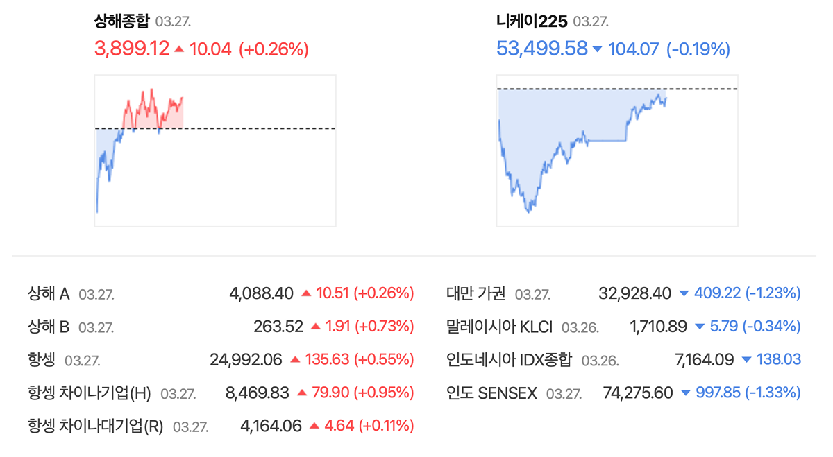
Task: Click the blue down arrow beside 니케이225 price
Action: pos(598,49)
